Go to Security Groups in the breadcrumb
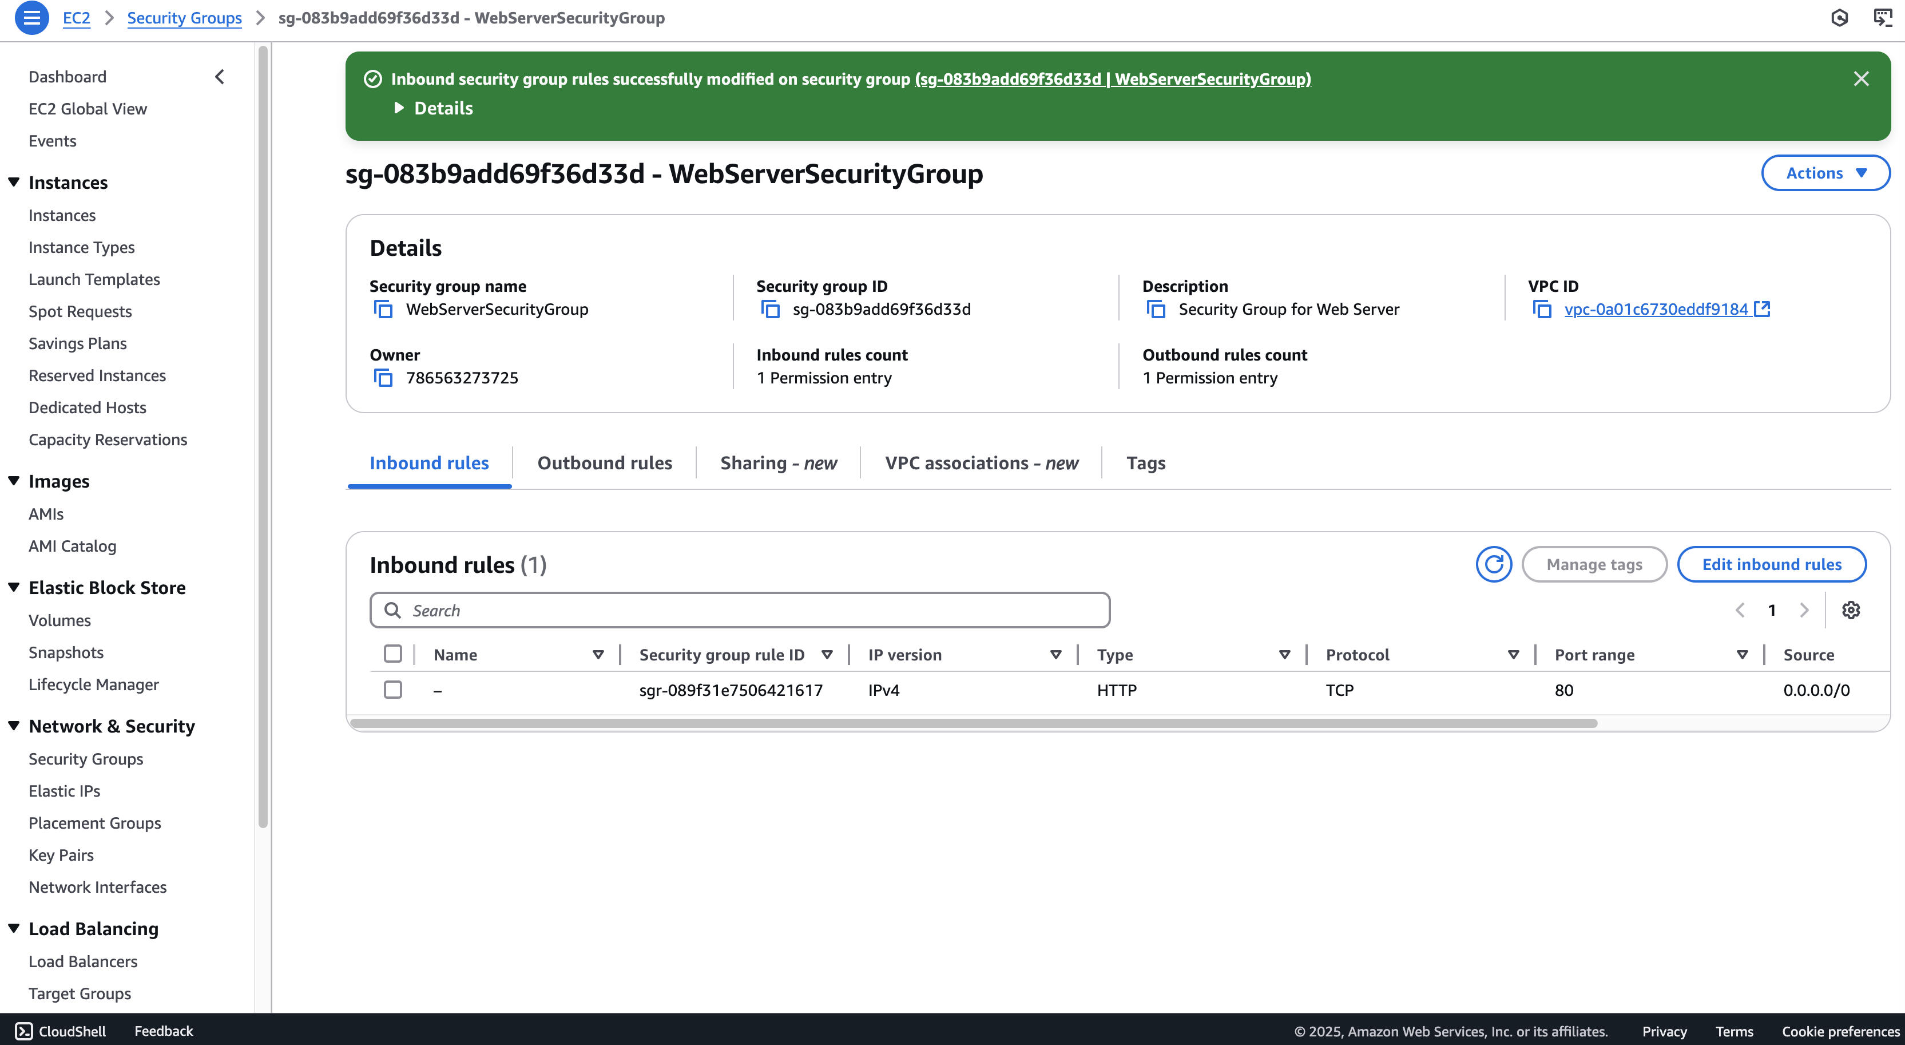1905x1045 pixels. [184, 18]
